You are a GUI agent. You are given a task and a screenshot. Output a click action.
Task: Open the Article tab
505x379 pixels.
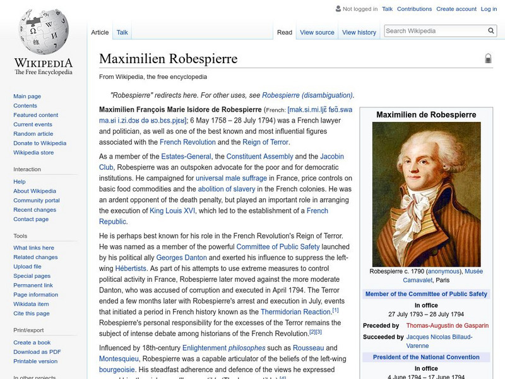pos(100,32)
